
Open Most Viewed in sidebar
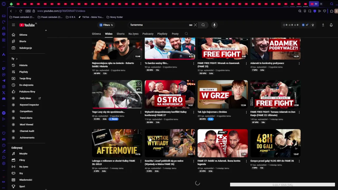pos(26,125)
